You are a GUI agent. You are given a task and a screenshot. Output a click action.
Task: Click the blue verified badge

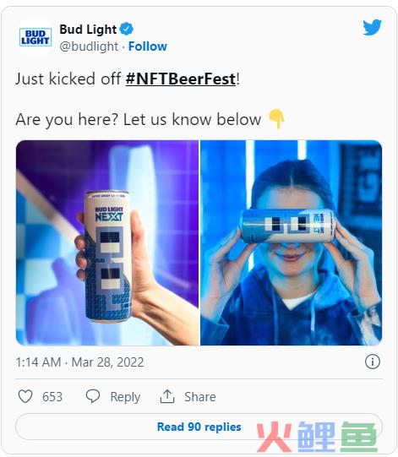click(x=127, y=30)
